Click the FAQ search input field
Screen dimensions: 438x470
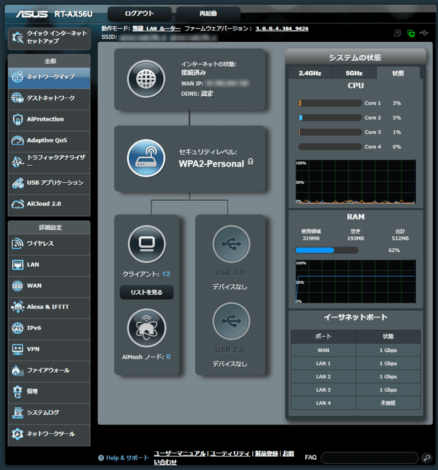[x=369, y=458]
